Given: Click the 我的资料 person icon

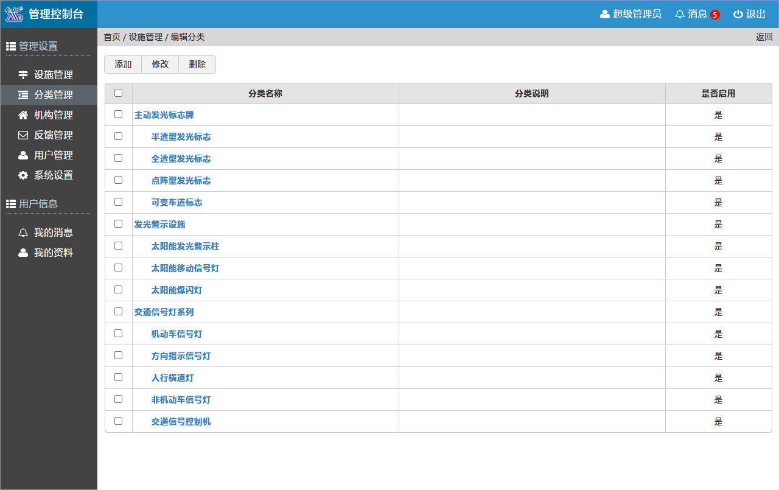Looking at the screenshot, I should (23, 253).
